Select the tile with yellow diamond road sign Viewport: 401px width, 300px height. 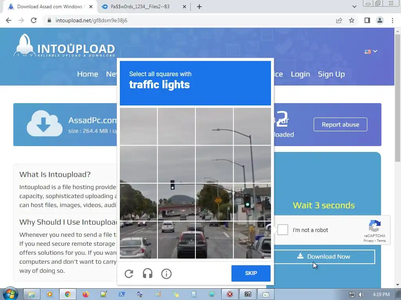(214, 202)
